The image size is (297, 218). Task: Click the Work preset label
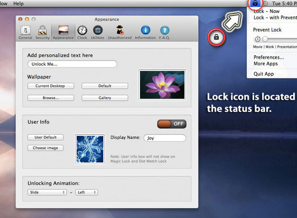(x=269, y=47)
